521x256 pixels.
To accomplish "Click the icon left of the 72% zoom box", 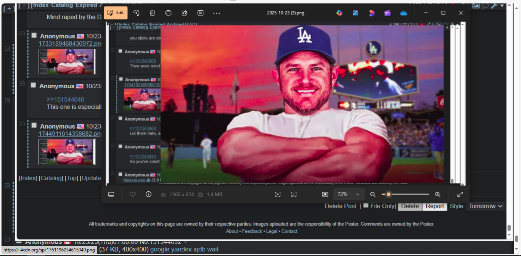I will [x=325, y=194].
